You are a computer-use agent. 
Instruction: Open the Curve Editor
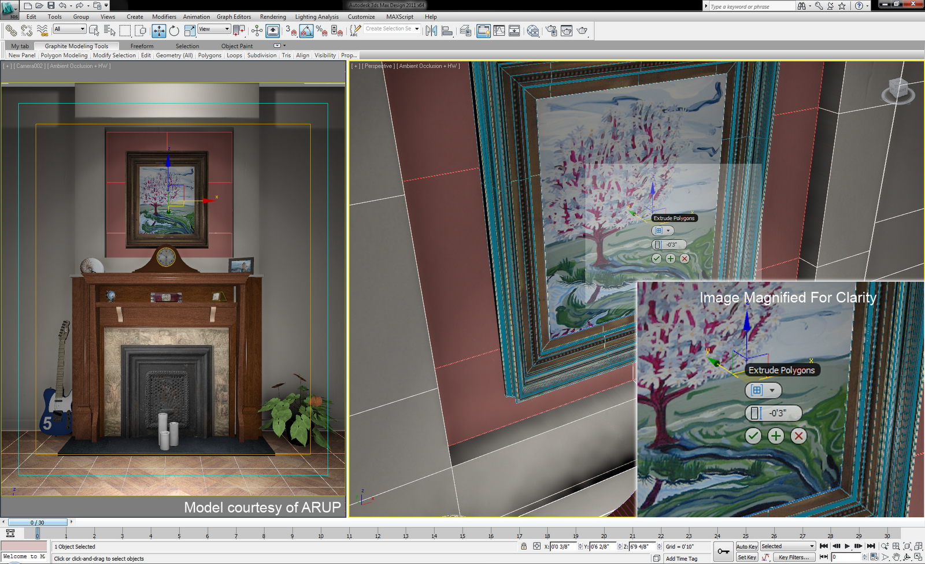click(499, 30)
